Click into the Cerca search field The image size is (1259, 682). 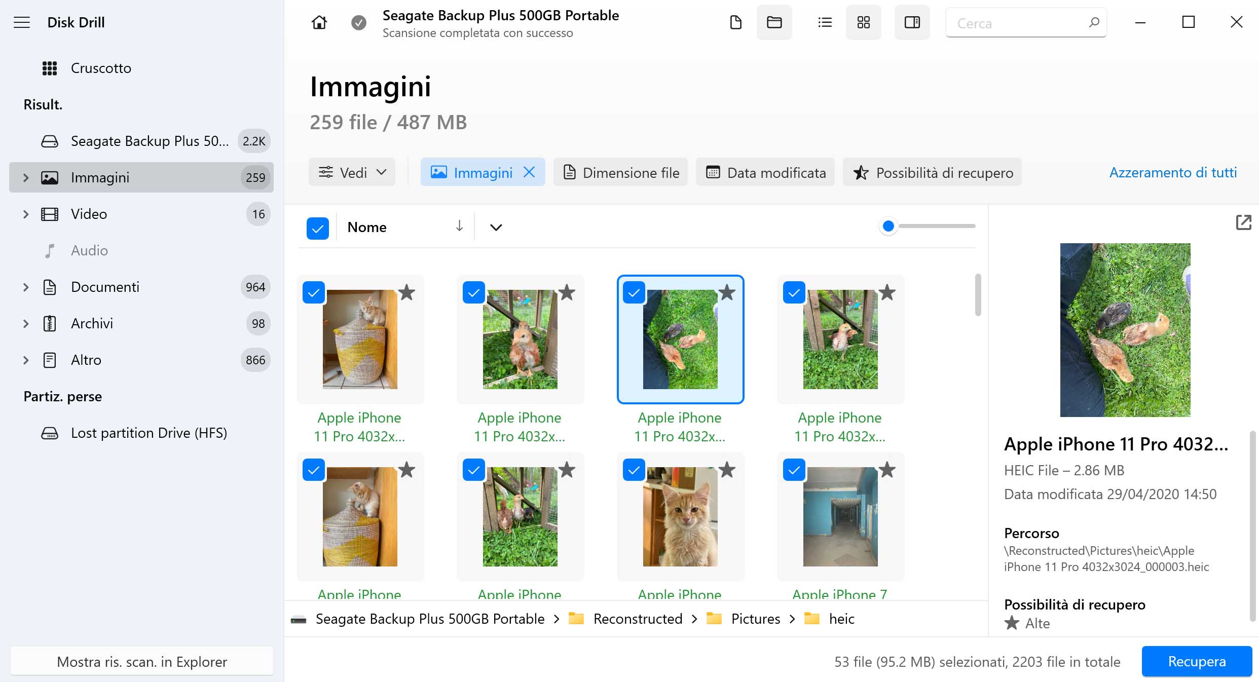point(1026,22)
